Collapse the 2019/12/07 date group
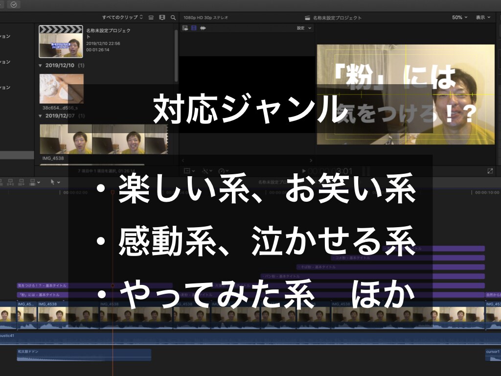 click(40, 116)
